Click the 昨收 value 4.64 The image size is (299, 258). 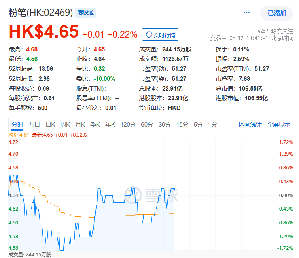coord(99,59)
